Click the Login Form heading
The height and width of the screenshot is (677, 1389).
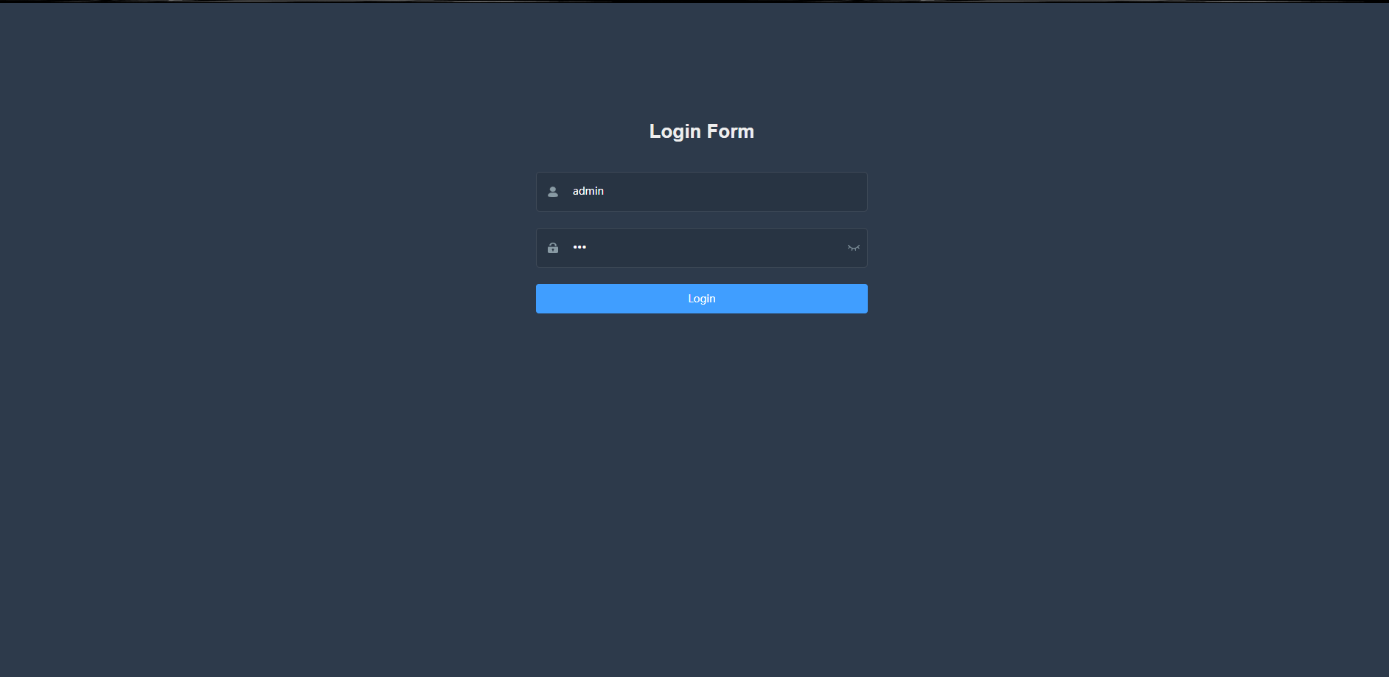coord(701,131)
